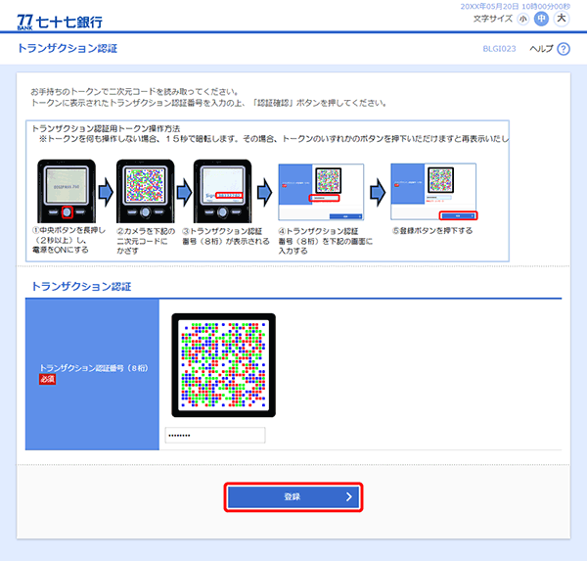Screen dimensions: 587x561
Task: Click the step 5 register button image
Action: (x=433, y=192)
